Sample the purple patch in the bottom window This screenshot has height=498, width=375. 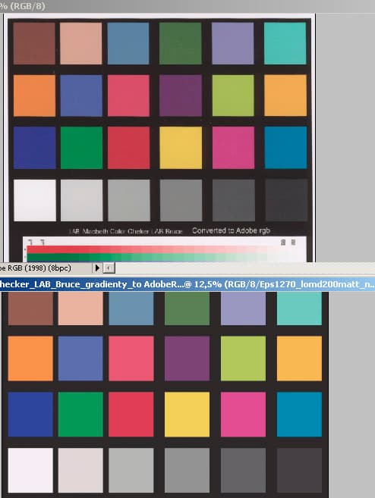point(187,359)
